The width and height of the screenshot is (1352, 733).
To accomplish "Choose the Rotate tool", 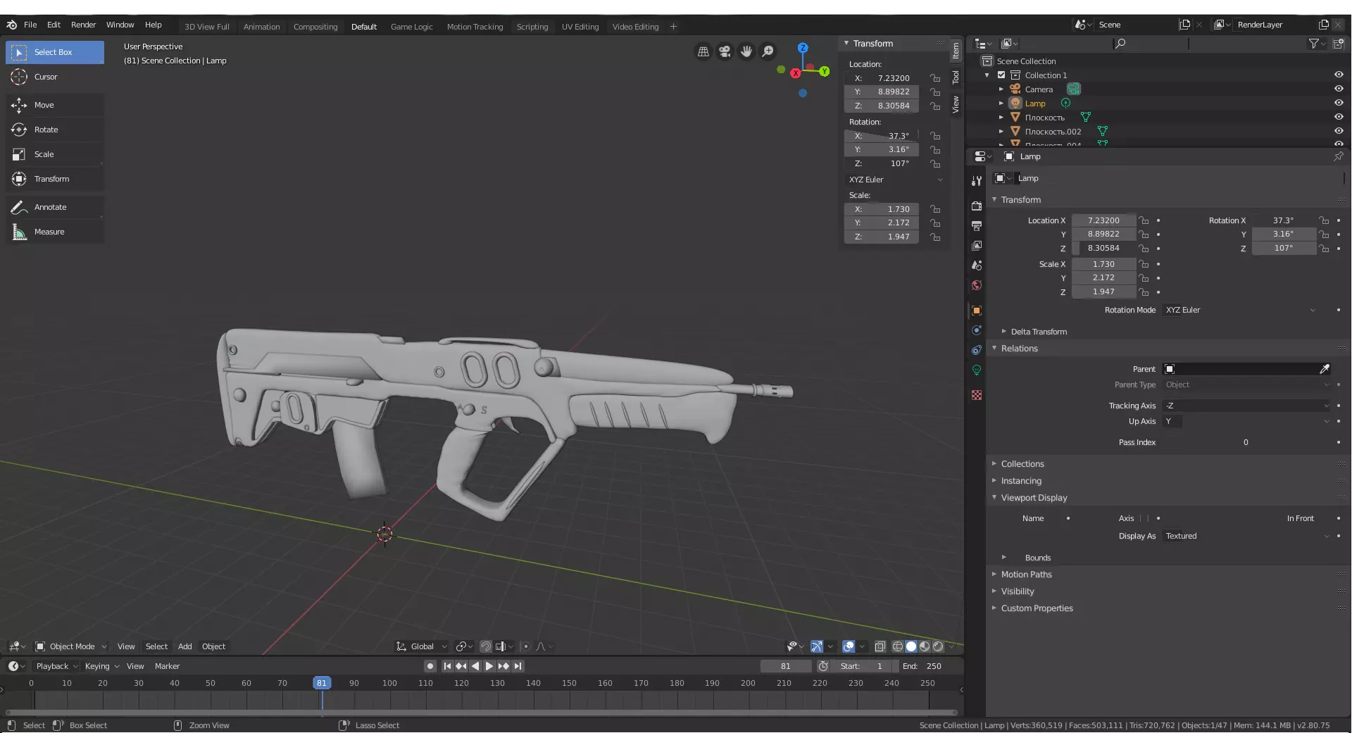I will click(x=55, y=130).
